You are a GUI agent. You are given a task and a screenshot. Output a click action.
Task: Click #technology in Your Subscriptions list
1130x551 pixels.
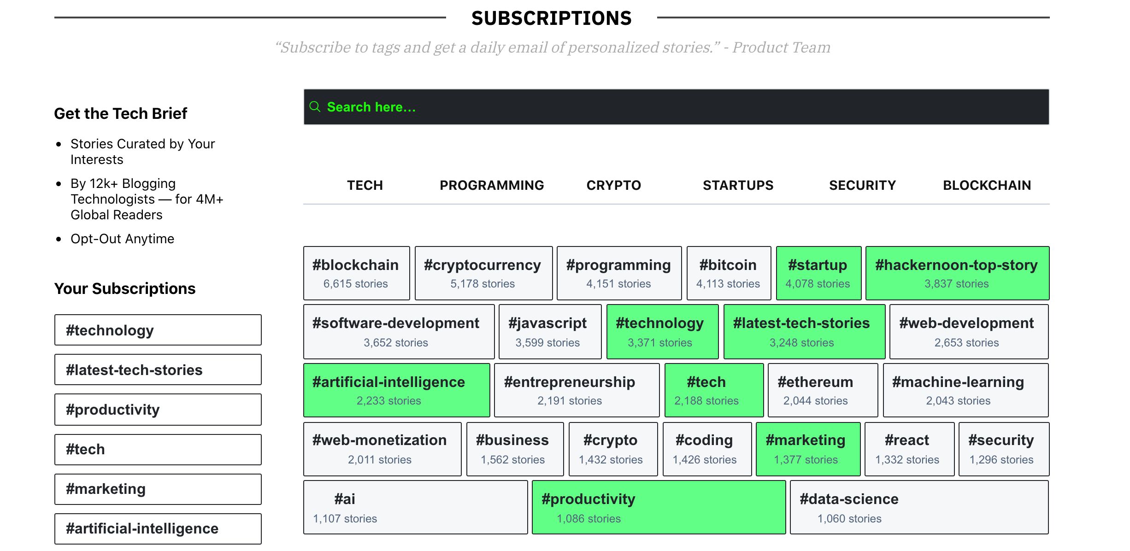coord(158,330)
